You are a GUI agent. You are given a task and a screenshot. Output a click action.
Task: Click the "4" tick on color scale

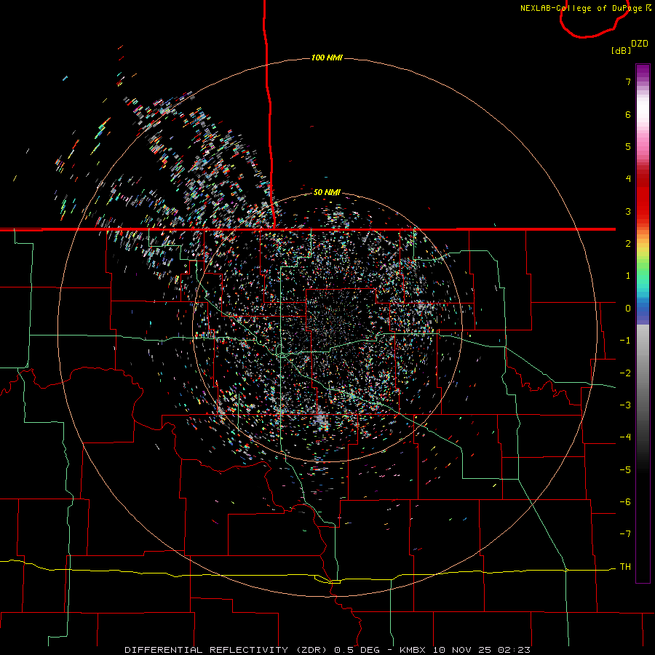pyautogui.click(x=628, y=179)
